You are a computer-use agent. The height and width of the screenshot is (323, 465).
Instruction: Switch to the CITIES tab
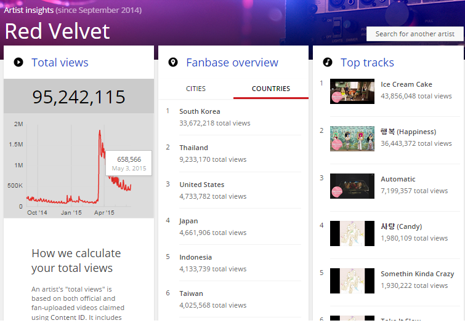click(x=196, y=89)
